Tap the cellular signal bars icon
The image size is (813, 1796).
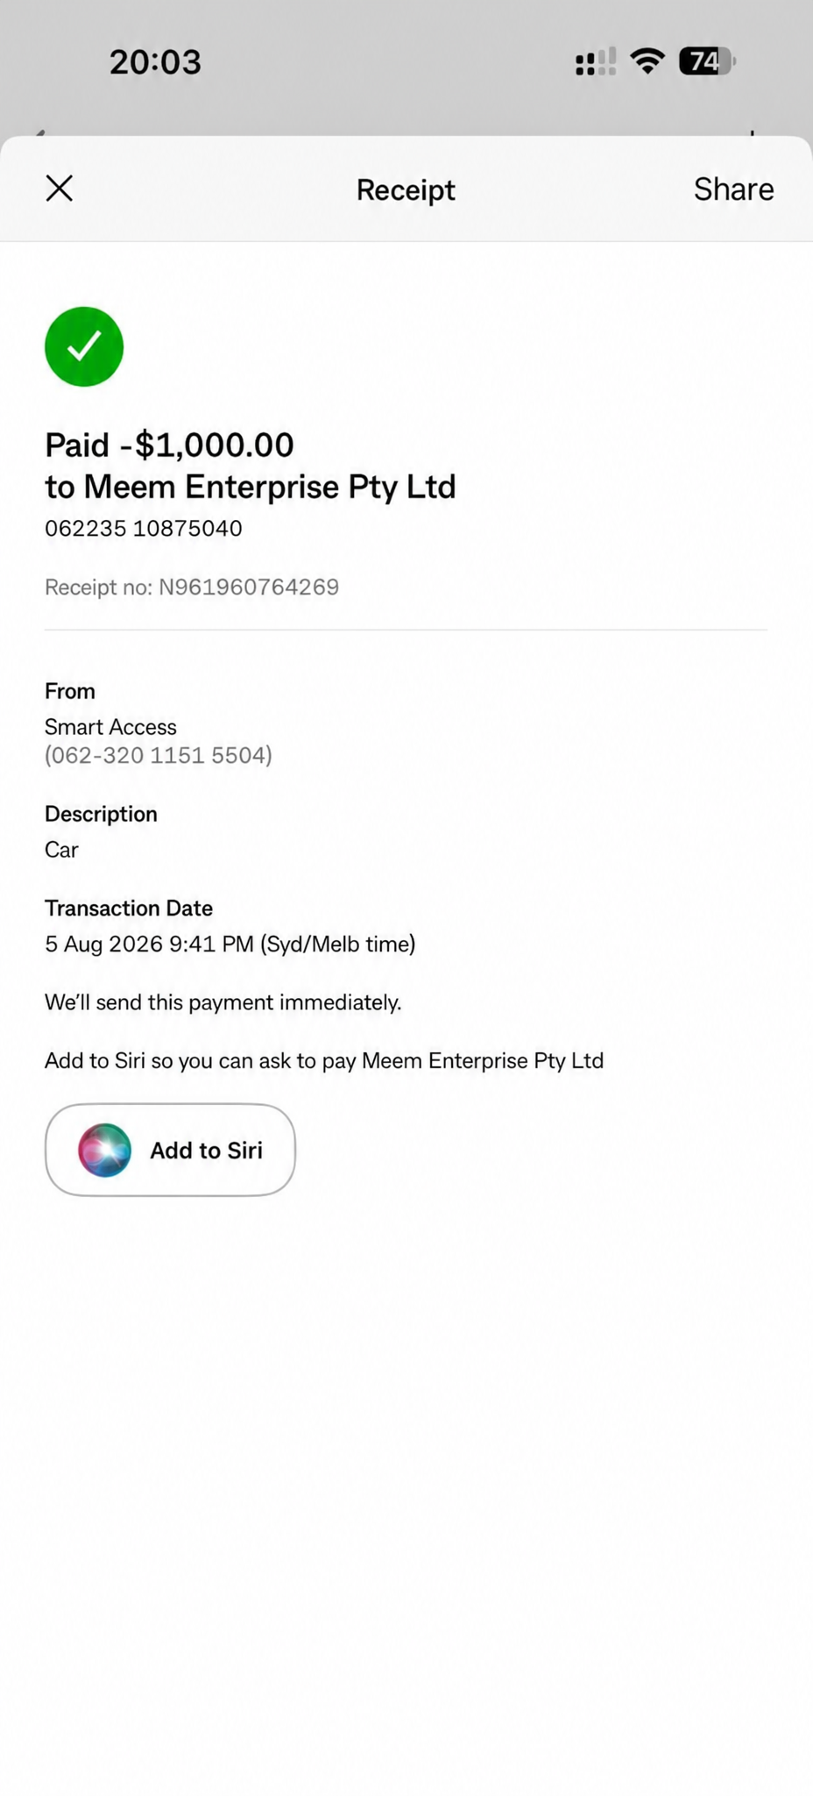tap(596, 62)
